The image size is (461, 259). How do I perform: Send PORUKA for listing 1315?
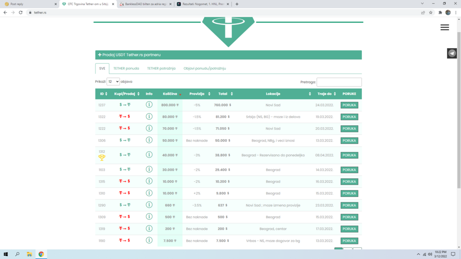point(349,182)
